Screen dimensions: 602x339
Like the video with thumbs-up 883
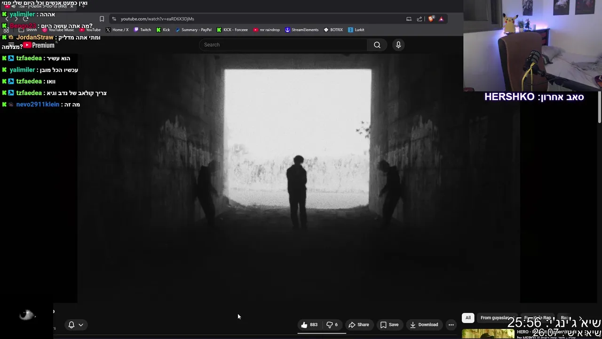coord(309,325)
